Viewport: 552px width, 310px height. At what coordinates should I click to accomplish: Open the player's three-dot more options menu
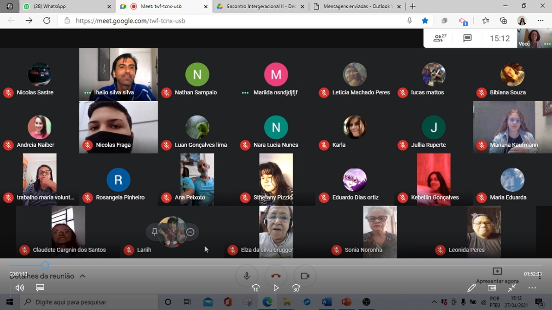pos(532,288)
